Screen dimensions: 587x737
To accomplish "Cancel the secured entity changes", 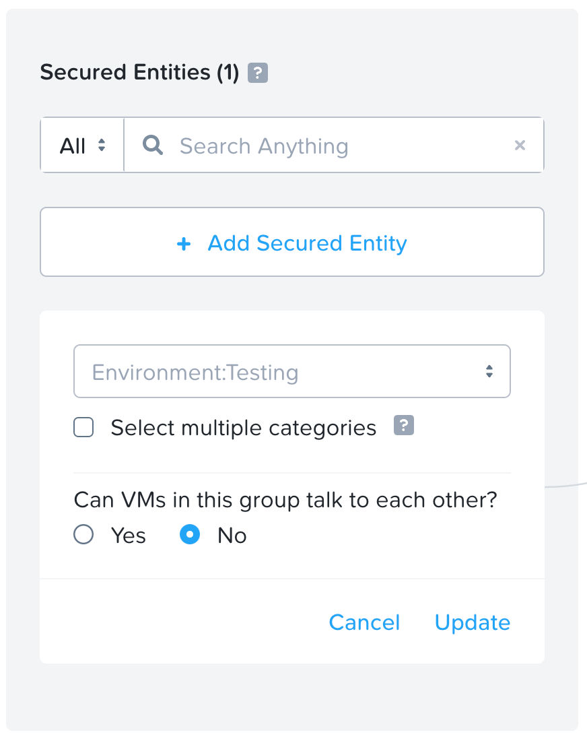I will click(x=364, y=622).
